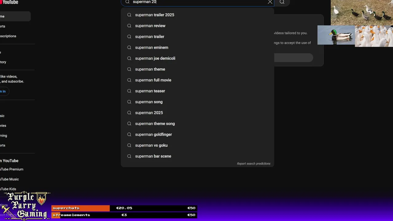Click the mallard duck on water thumbnail
The width and height of the screenshot is (393, 221).
coord(336,35)
